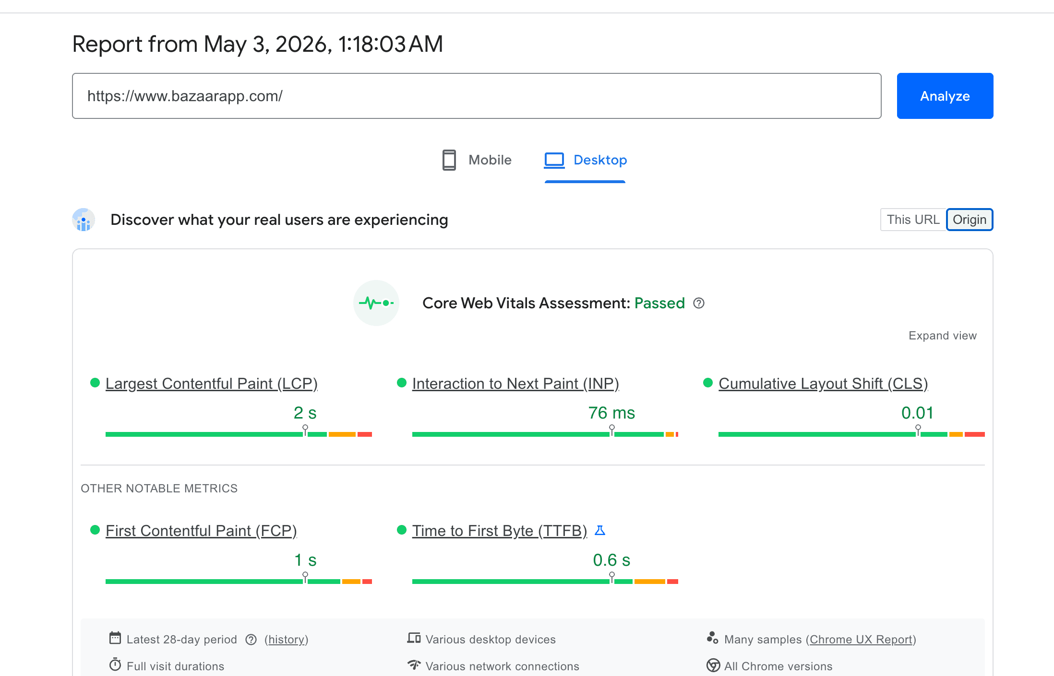Click the Passed assessment status text

click(659, 303)
